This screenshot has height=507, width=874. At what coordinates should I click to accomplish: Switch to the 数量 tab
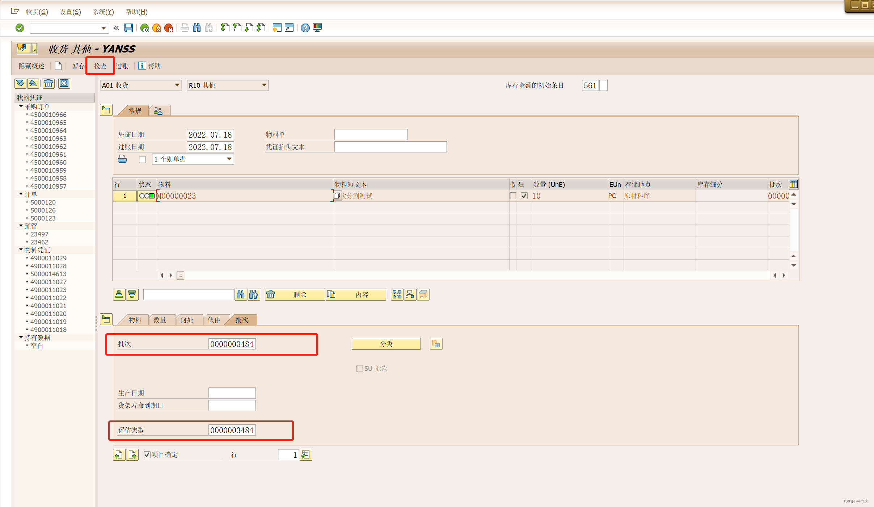(160, 320)
